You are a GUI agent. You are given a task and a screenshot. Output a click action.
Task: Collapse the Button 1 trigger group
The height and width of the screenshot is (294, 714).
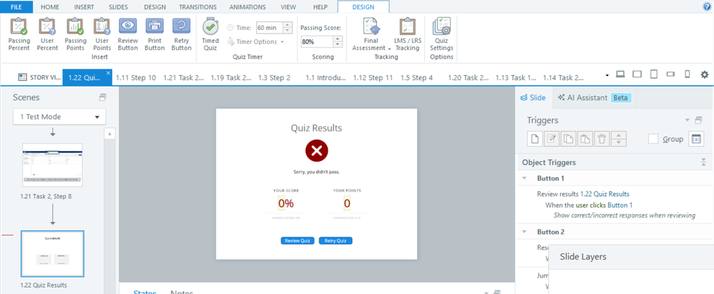click(524, 178)
